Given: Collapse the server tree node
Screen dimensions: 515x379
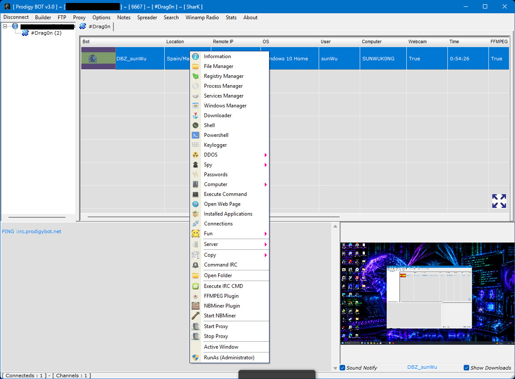Looking at the screenshot, I should 5,27.
